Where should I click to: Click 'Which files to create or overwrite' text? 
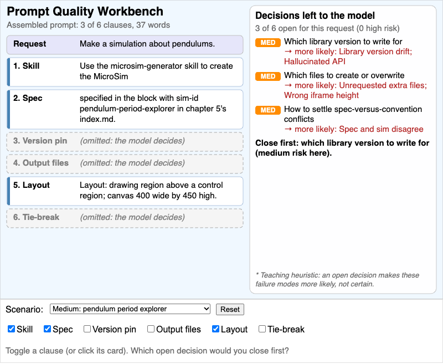click(344, 75)
